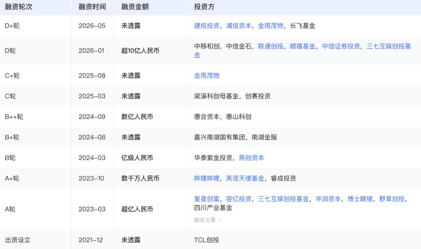The height and width of the screenshot is (249, 421).
Task: Open the 联通创投 investor link
Action: click(x=271, y=46)
